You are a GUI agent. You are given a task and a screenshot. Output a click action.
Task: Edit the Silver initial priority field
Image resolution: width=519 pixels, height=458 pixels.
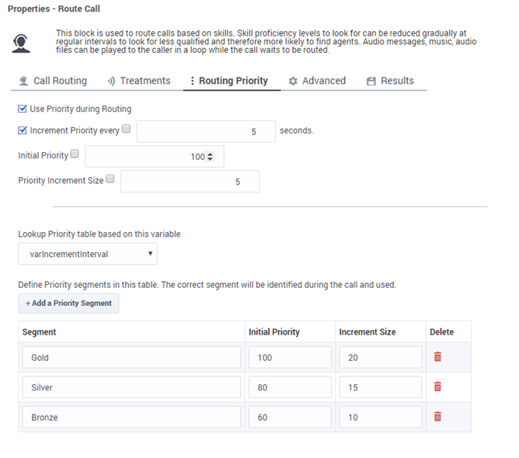pyautogui.click(x=290, y=387)
